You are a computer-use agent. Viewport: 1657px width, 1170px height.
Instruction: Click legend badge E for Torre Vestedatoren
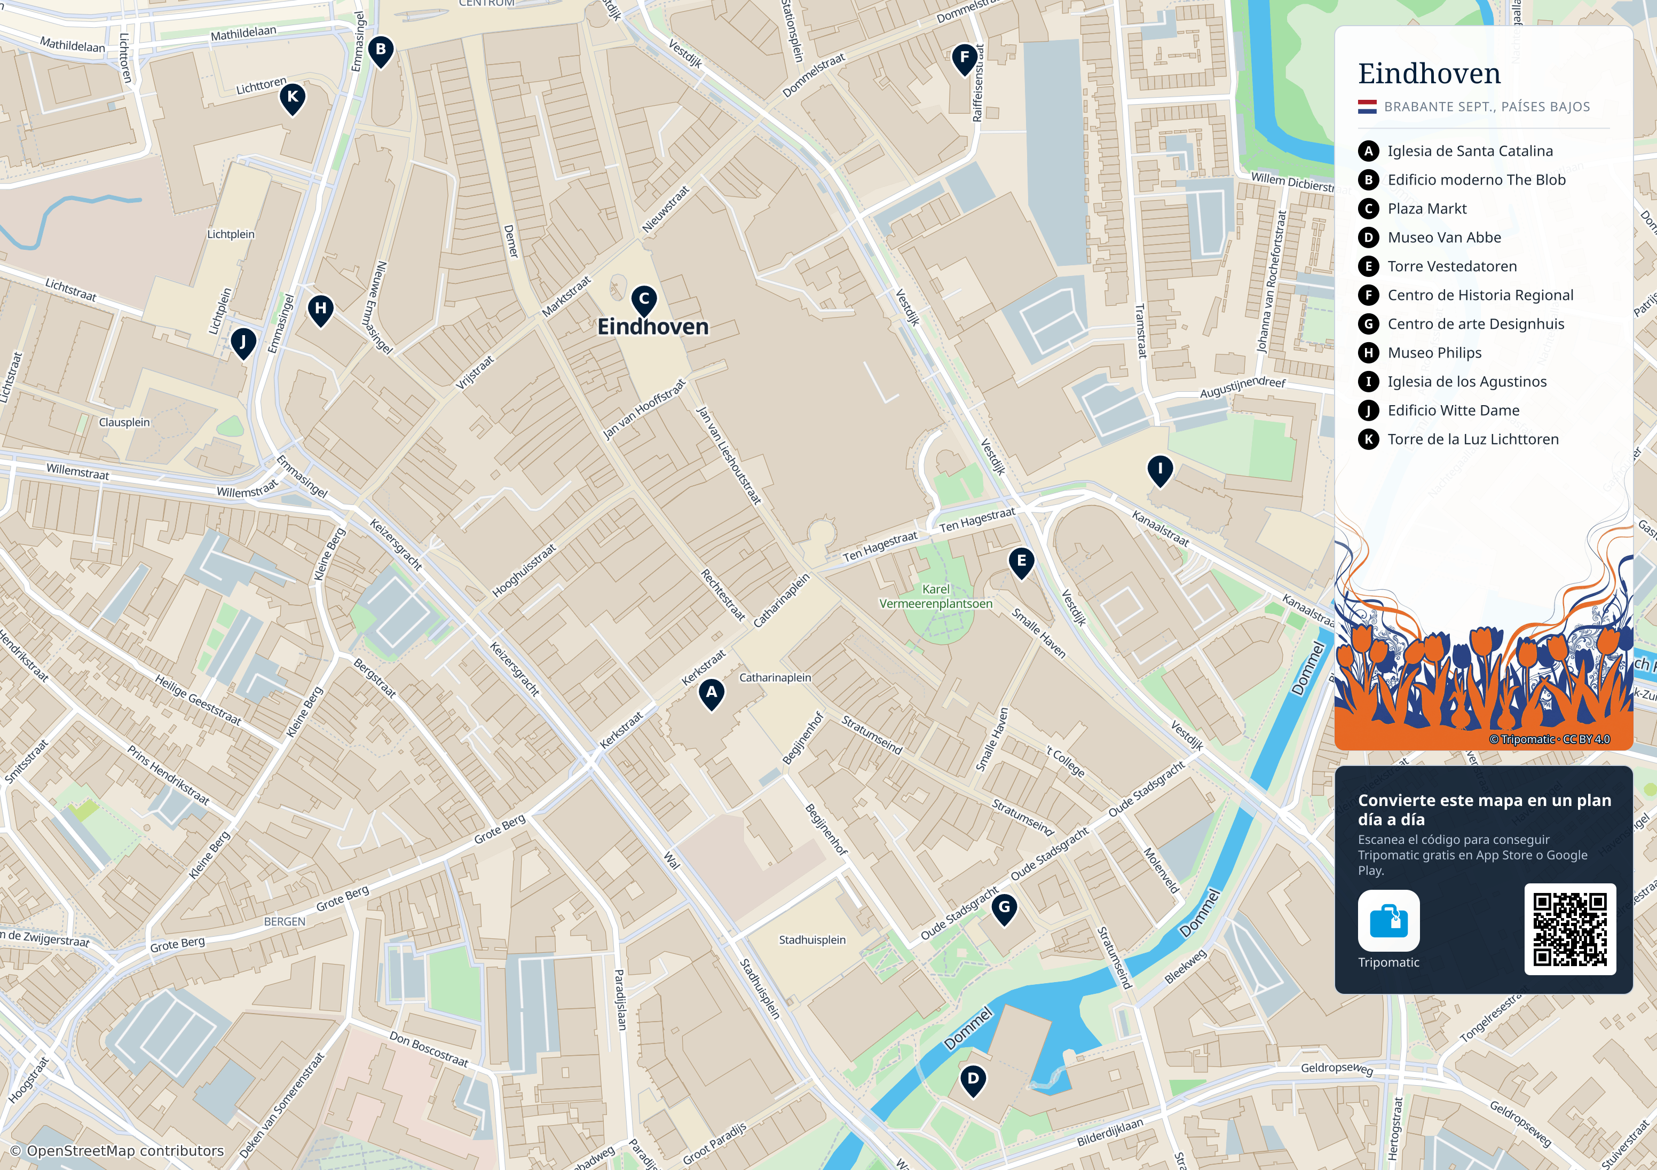point(1368,266)
